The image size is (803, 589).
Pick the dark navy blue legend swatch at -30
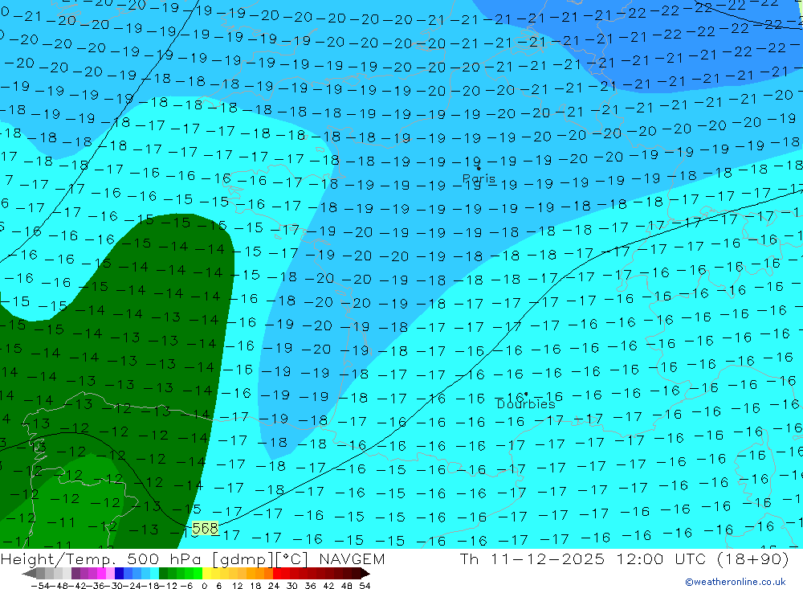click(x=120, y=574)
